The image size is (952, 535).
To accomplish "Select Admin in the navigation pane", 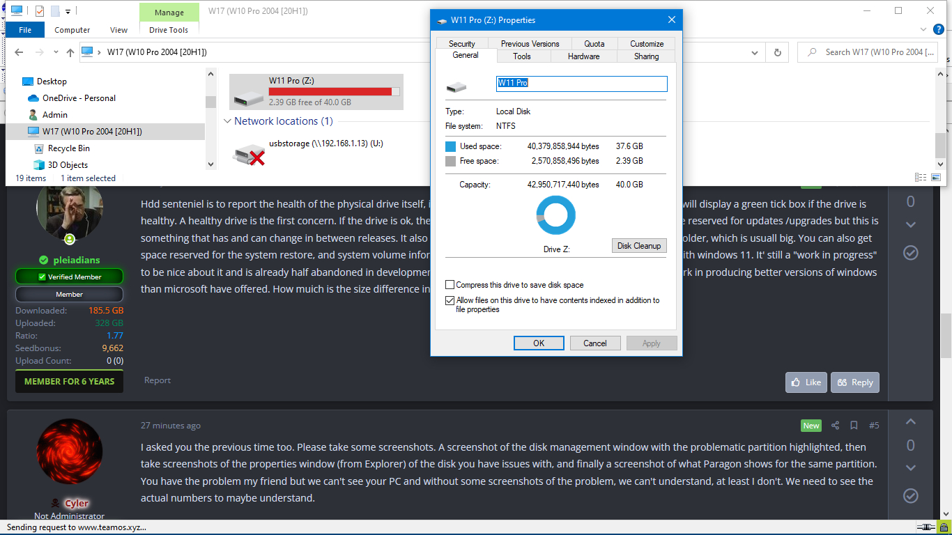I will pos(55,115).
